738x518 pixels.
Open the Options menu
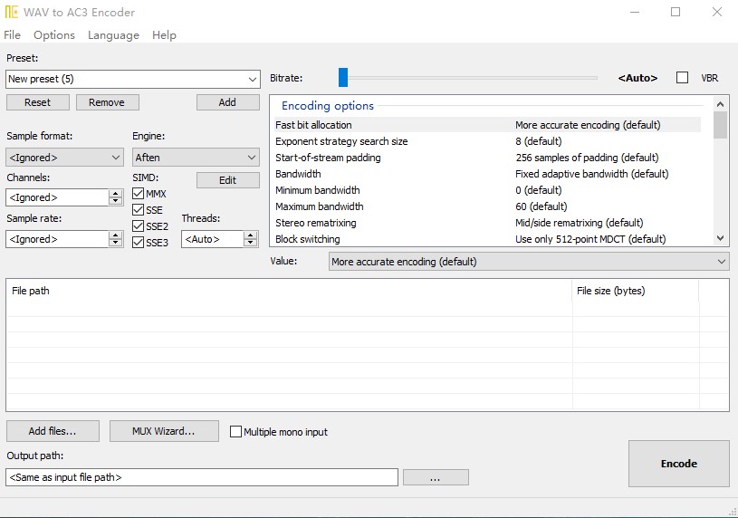(54, 34)
